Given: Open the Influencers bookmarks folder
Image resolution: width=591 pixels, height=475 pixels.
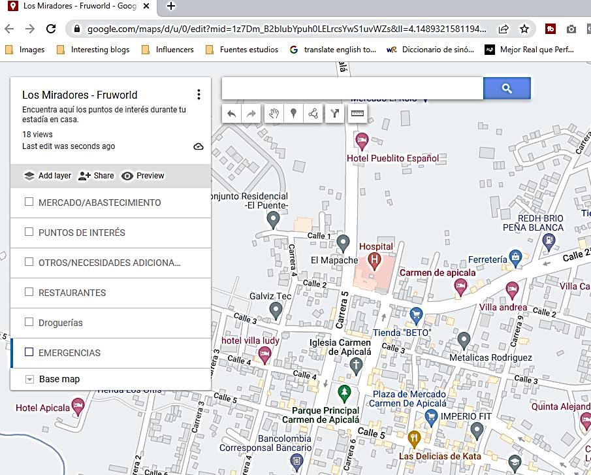Looking at the screenshot, I should point(167,50).
